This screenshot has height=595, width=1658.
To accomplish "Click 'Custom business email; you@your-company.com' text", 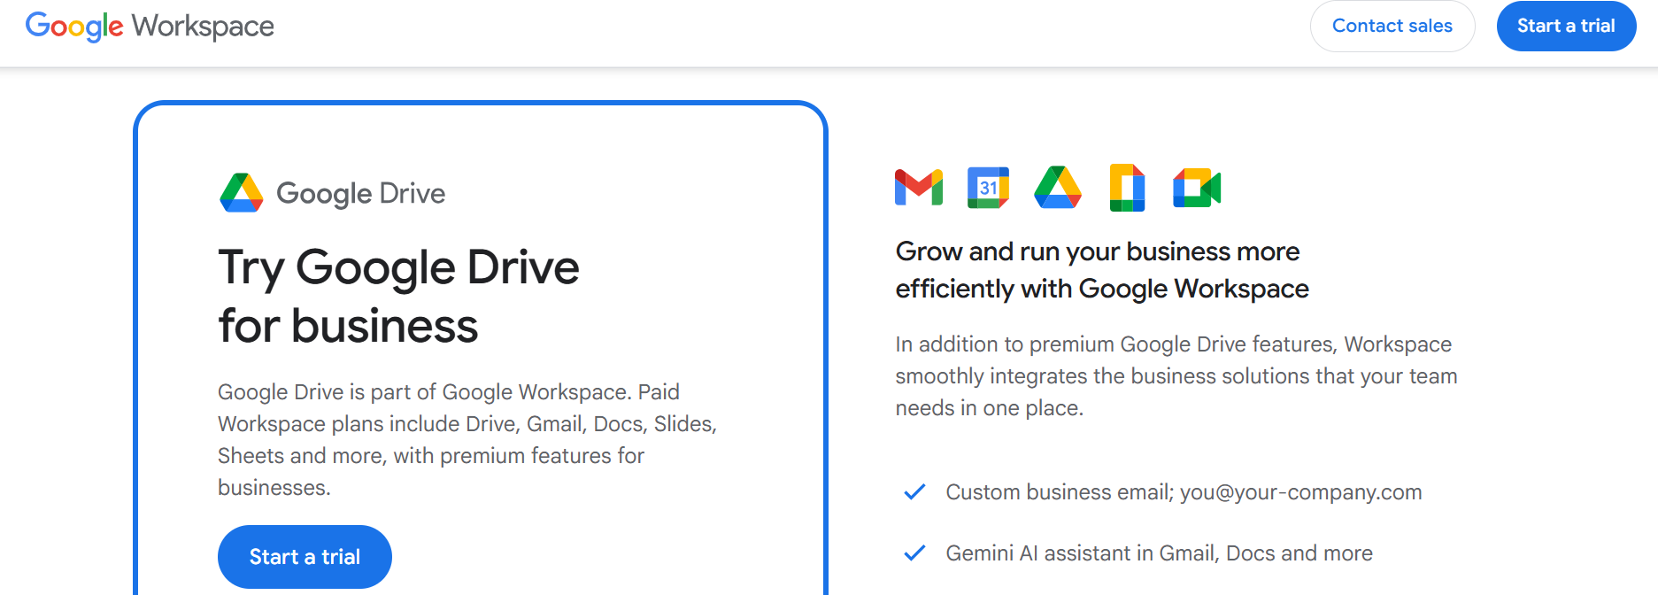I will click(x=1184, y=492).
